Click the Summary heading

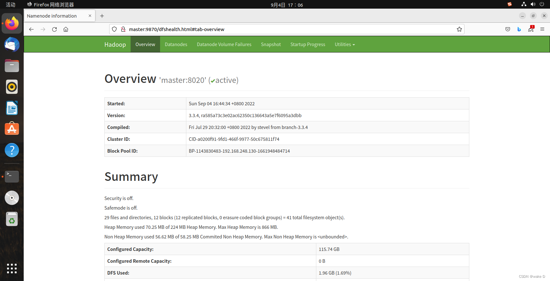click(x=131, y=177)
